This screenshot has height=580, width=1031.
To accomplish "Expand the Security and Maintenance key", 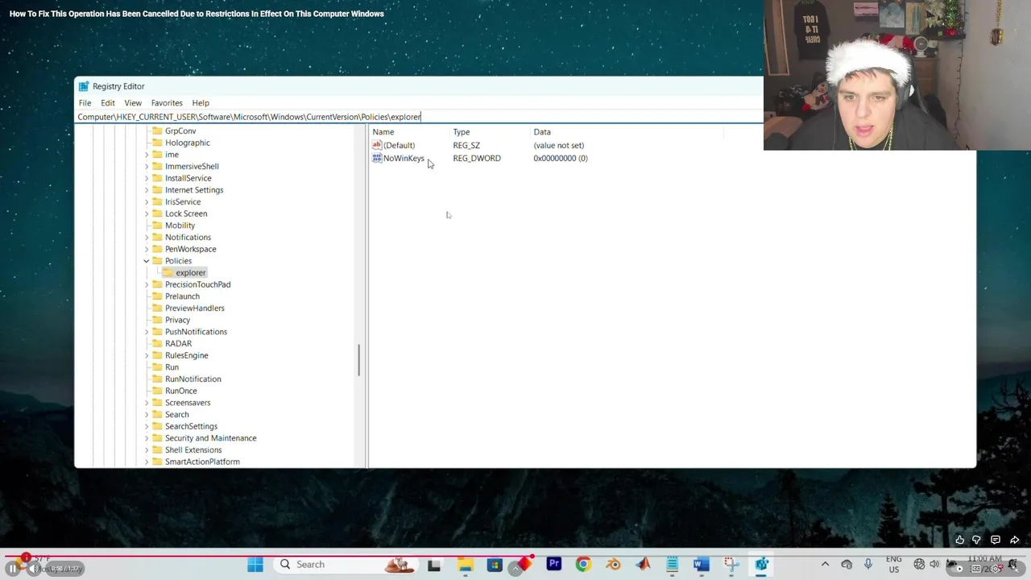I will click(x=147, y=438).
